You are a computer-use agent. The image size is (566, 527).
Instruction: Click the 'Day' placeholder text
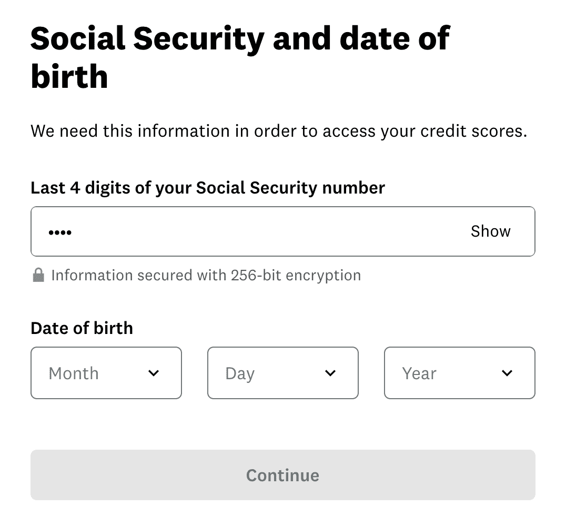(240, 373)
